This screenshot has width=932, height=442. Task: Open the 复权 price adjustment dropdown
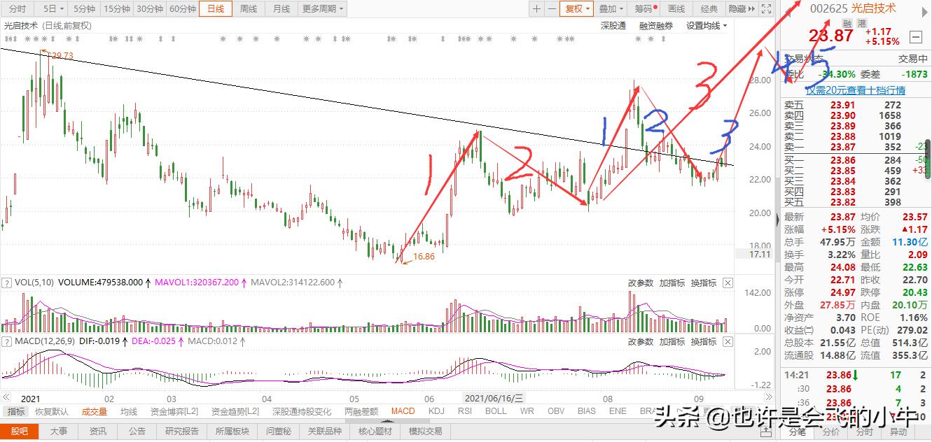[x=576, y=9]
